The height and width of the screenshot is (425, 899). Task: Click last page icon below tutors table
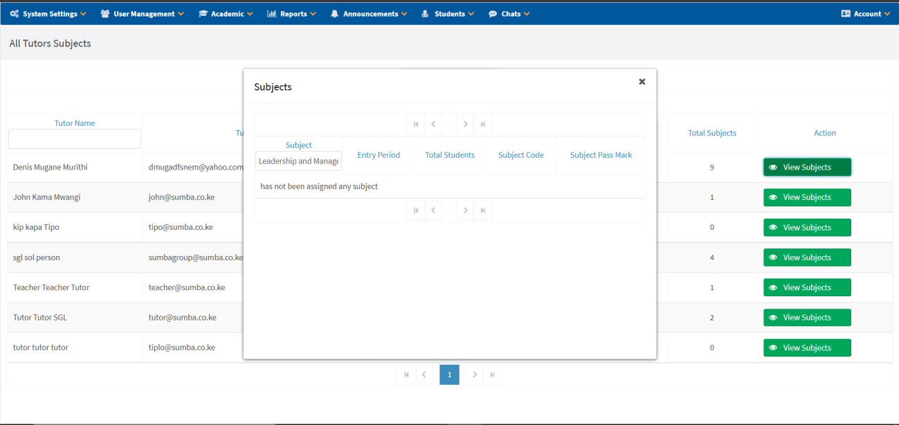[x=493, y=375]
